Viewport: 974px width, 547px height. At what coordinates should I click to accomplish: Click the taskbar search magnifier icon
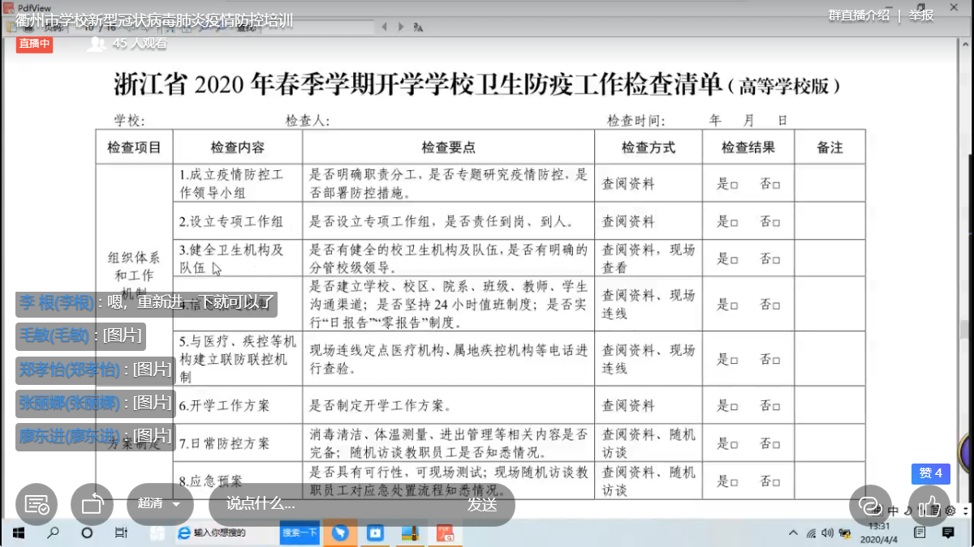(53, 533)
